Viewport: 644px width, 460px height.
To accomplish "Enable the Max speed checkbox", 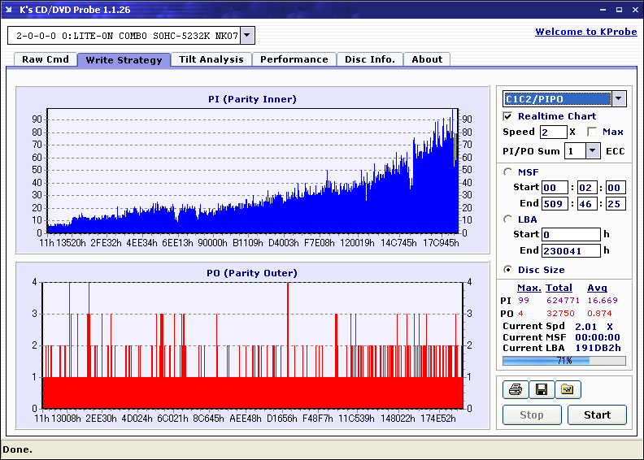I will 591,132.
